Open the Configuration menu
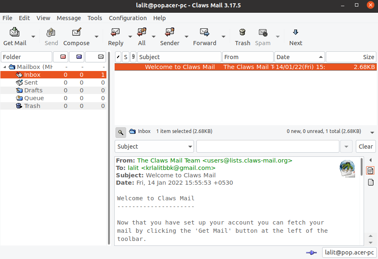The image size is (378, 259). (127, 18)
